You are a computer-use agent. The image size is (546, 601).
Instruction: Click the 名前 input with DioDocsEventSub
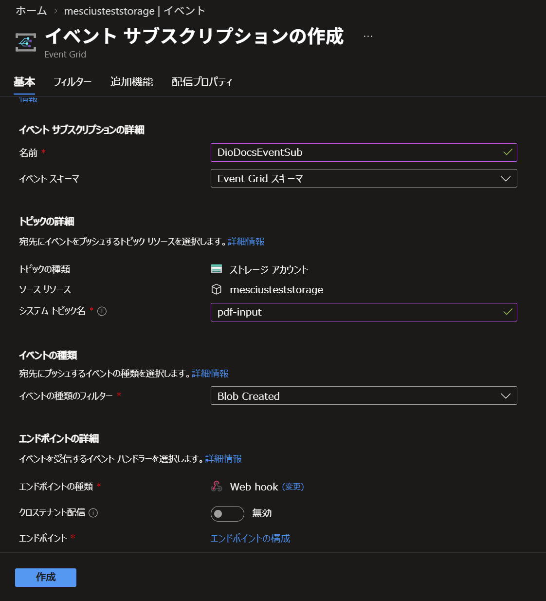click(x=364, y=152)
